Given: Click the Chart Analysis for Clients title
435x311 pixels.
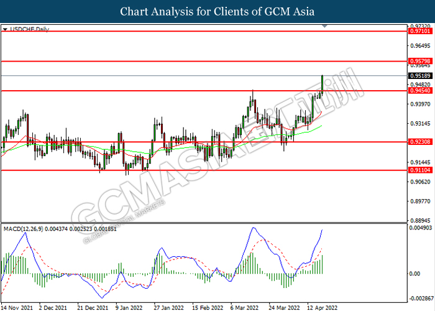Looking at the screenshot, I should tap(217, 11).
